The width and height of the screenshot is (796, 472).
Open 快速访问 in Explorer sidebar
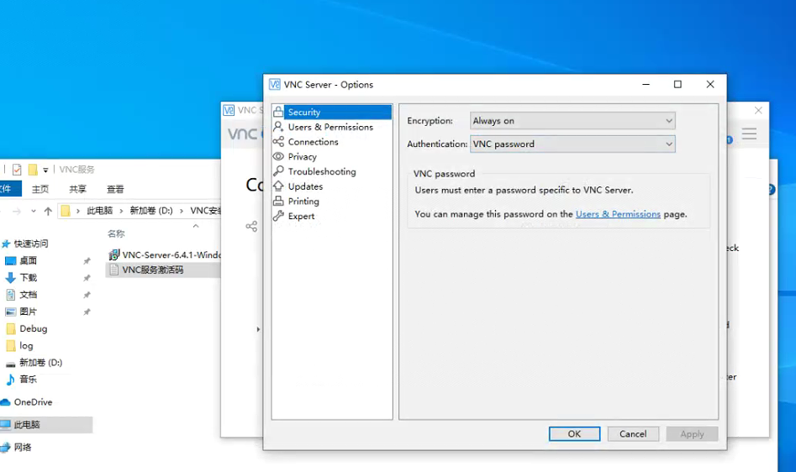tap(30, 244)
